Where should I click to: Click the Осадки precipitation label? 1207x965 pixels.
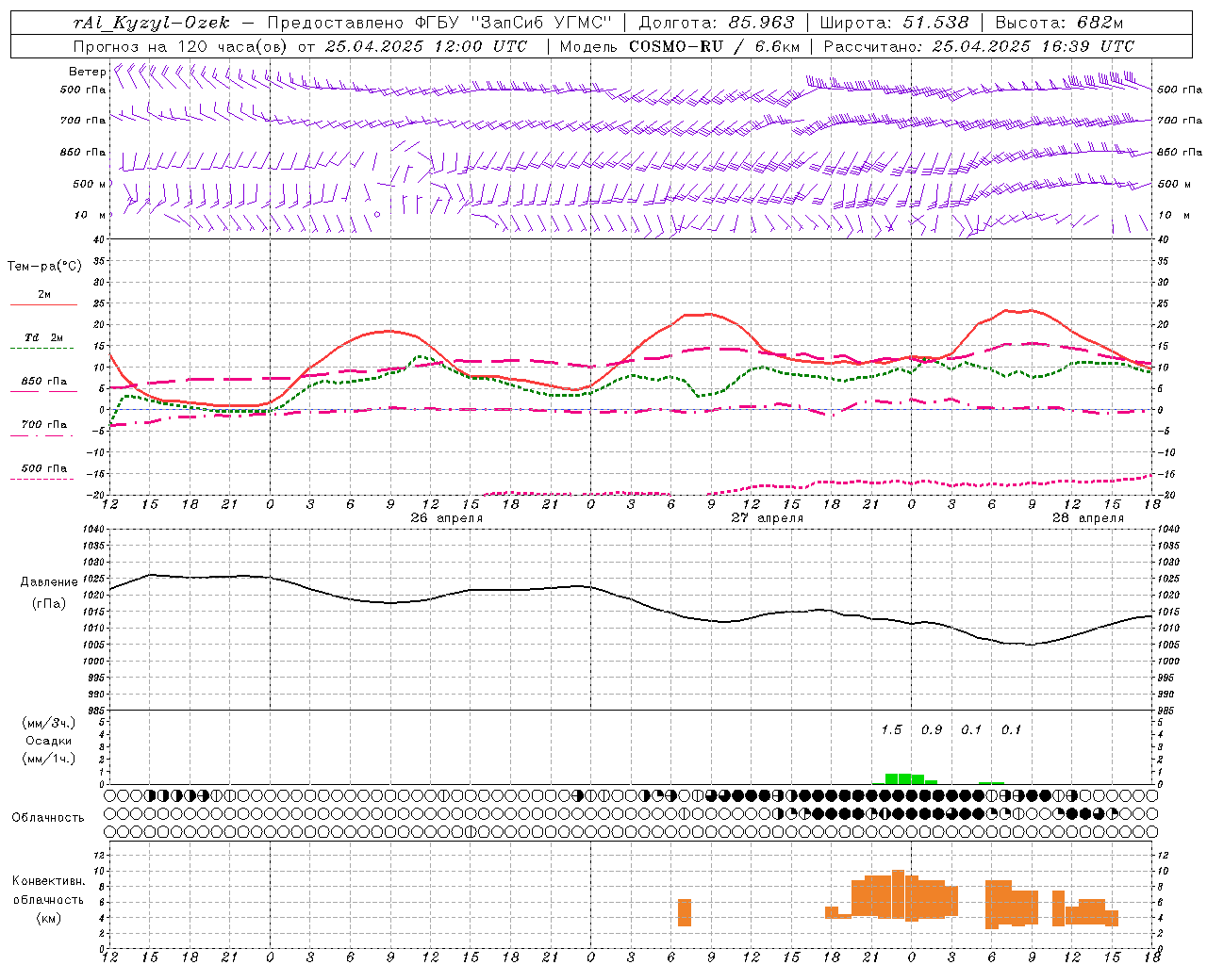[48, 741]
